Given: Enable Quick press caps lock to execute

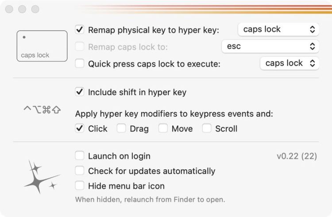Looking at the screenshot, I should [x=80, y=64].
